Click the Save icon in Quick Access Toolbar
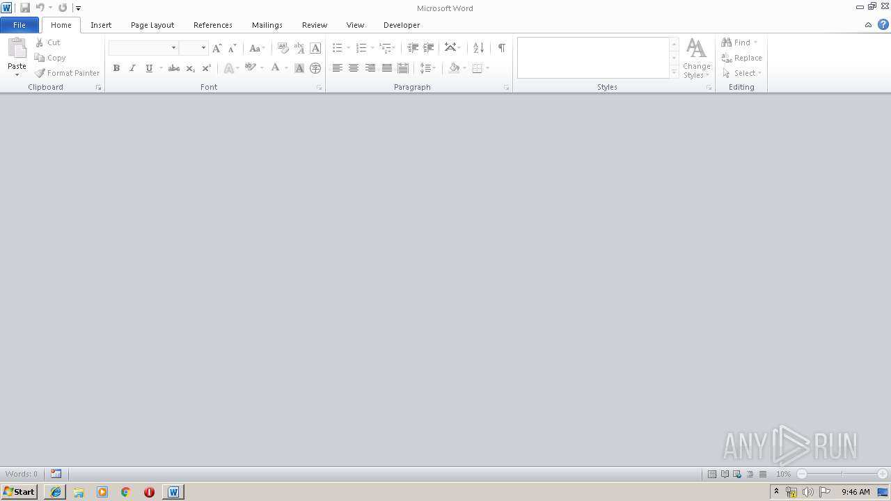891x501 pixels. 25,8
